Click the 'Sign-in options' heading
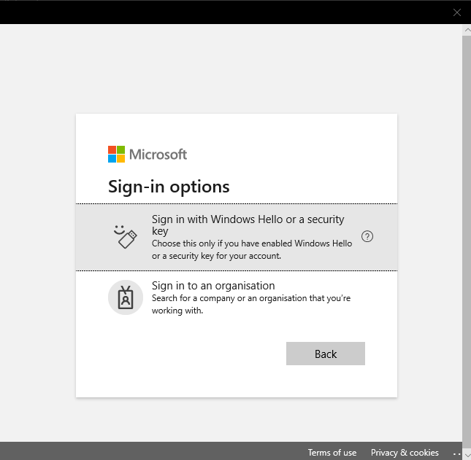Screen dimensions: 471x460 [x=169, y=187]
